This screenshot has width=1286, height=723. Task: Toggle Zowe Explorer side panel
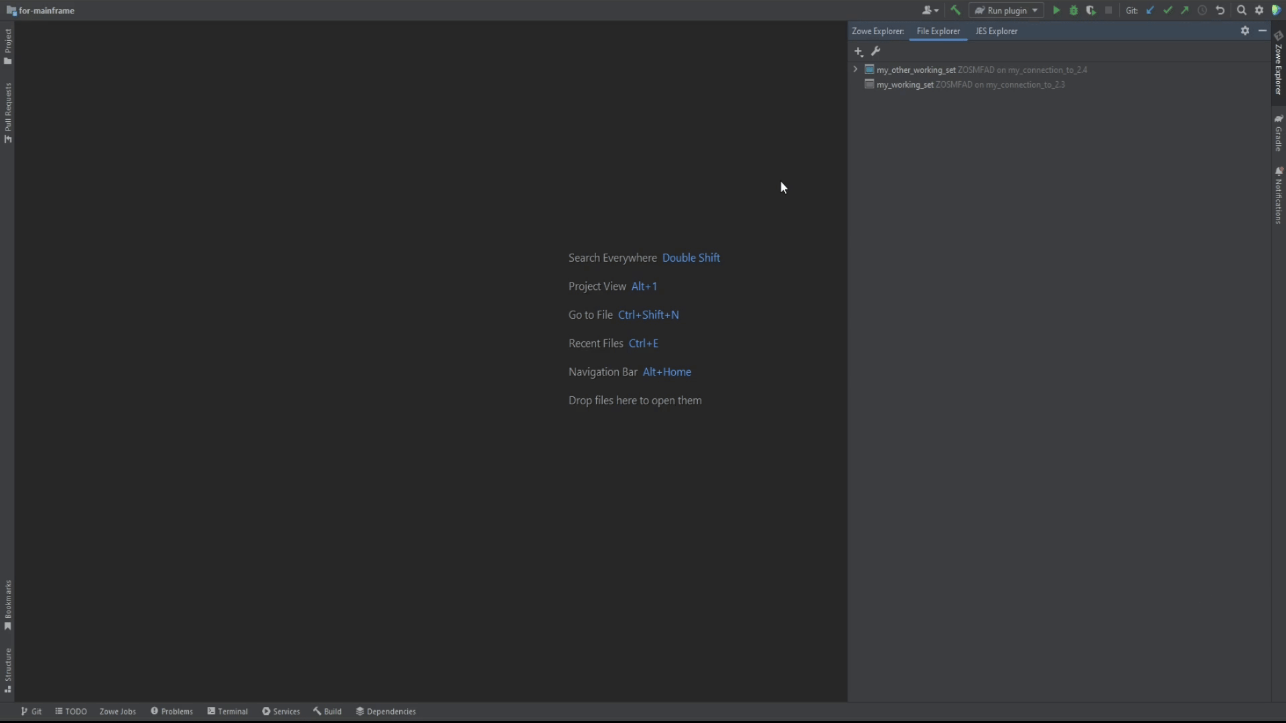[x=1279, y=64]
